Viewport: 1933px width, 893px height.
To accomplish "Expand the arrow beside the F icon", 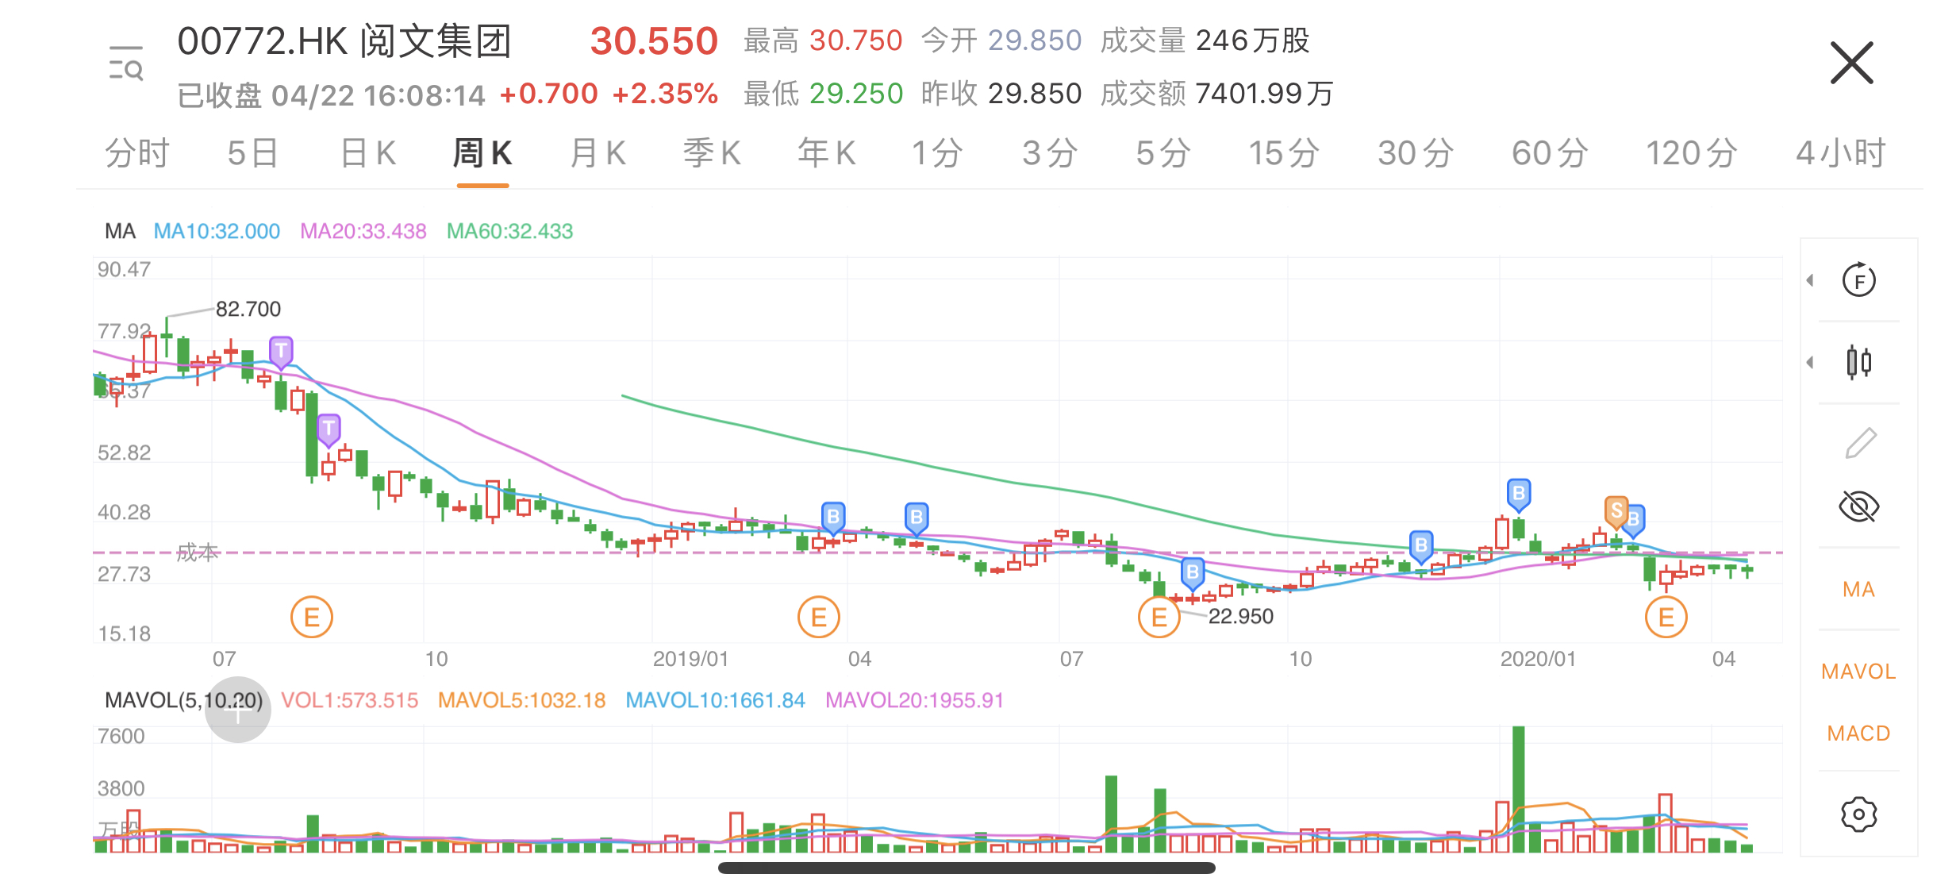I will (1810, 280).
